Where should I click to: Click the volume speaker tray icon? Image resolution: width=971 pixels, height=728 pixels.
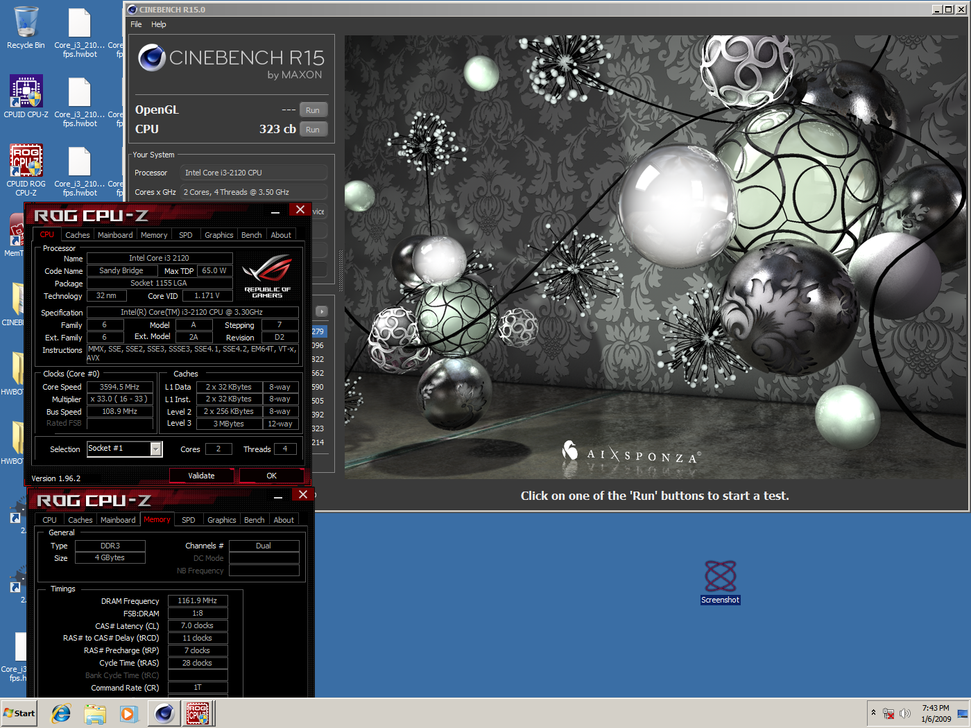click(x=905, y=713)
